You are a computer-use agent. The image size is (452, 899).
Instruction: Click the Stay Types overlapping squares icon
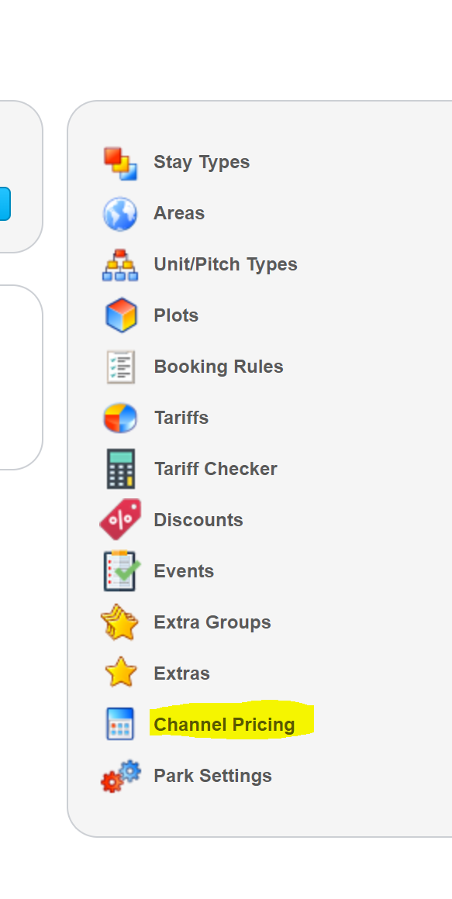pyautogui.click(x=120, y=164)
